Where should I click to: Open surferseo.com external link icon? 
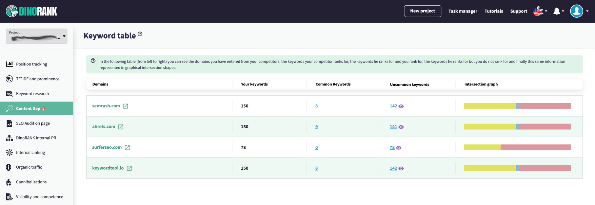(127, 147)
